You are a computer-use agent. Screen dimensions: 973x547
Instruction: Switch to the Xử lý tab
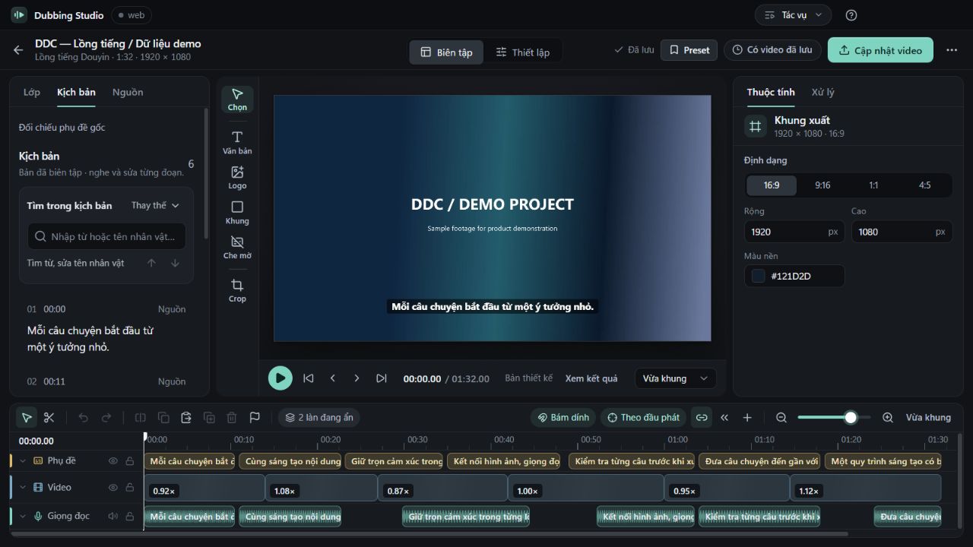pos(822,92)
